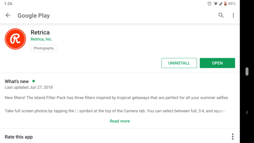Tap the navigation bar home pill

click(247, 71)
